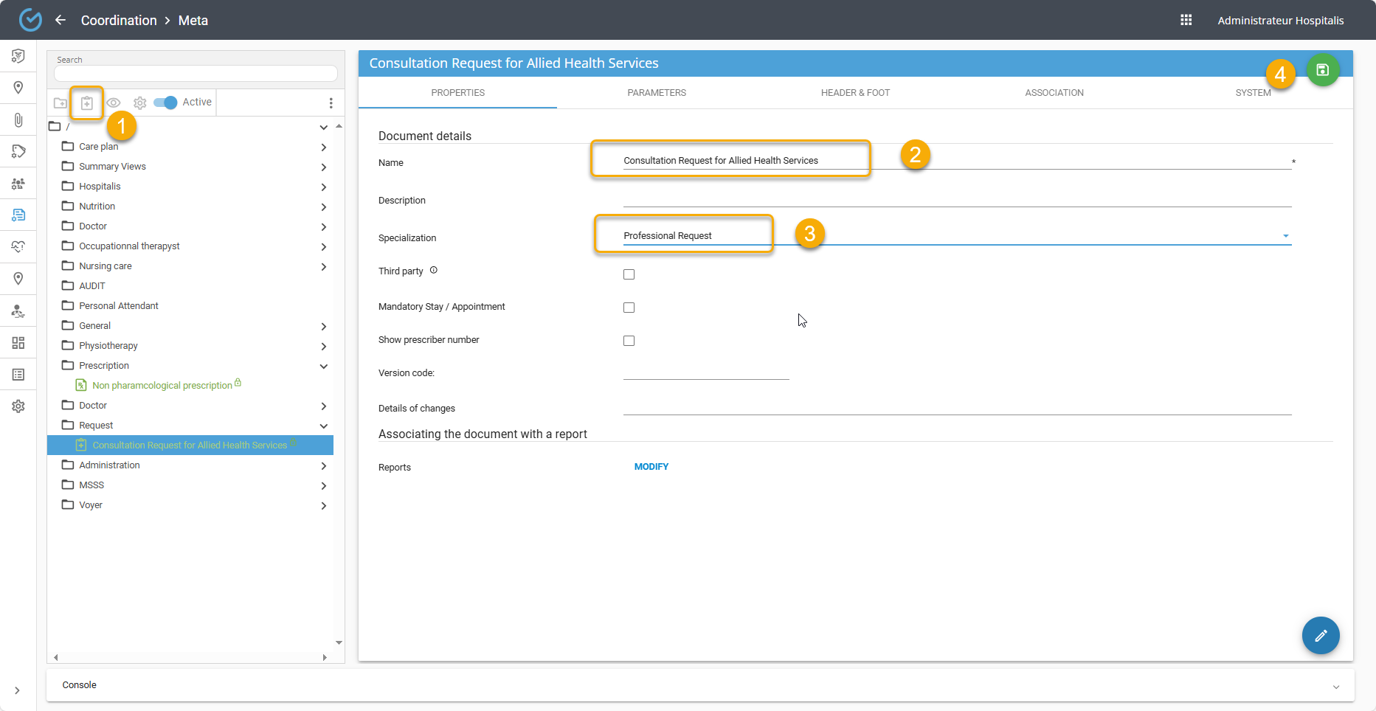Check the Third party checkbox

pos(629,274)
